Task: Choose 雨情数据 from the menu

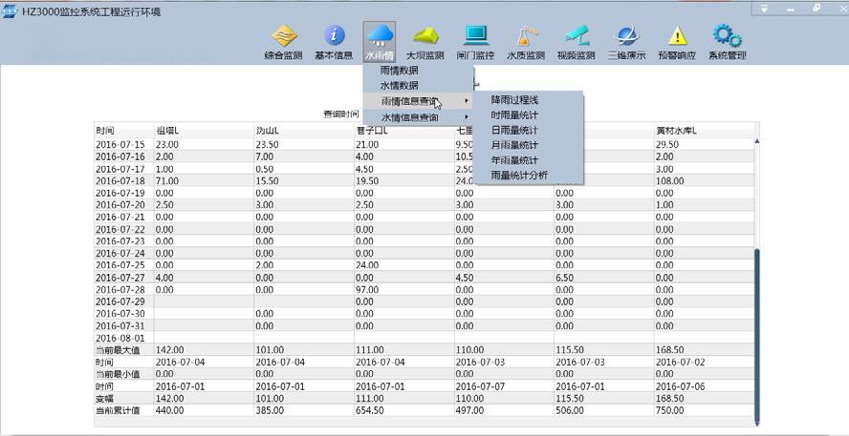Action: [x=399, y=71]
